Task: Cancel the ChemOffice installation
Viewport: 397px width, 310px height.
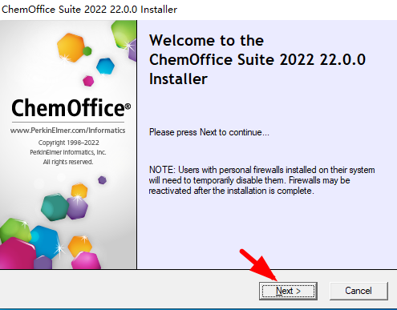Action: point(359,291)
